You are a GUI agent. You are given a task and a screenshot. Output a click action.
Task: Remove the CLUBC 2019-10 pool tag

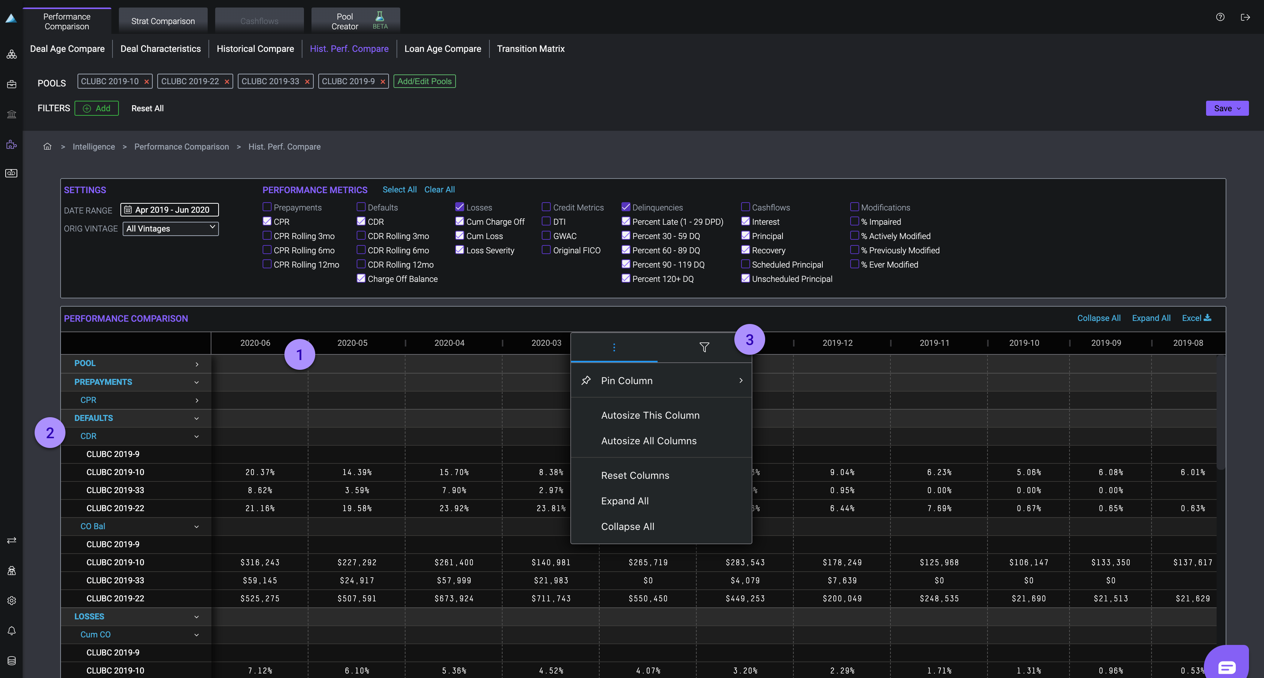(x=146, y=82)
